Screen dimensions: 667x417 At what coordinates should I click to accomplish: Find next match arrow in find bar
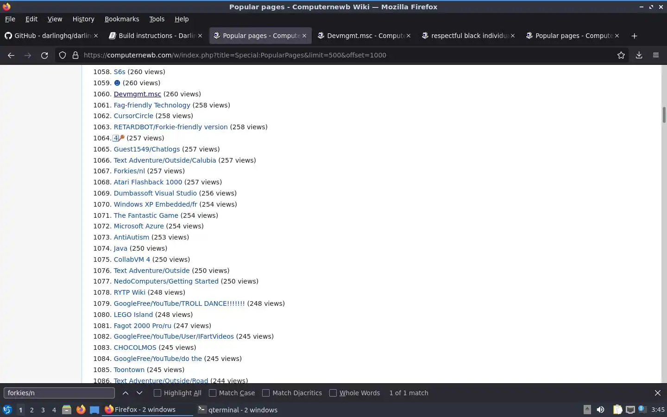pos(139,393)
